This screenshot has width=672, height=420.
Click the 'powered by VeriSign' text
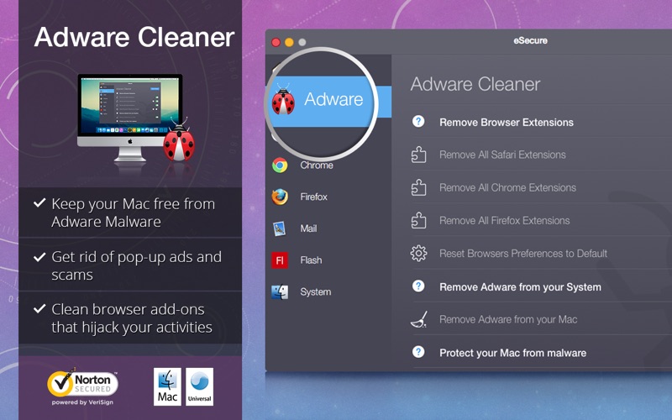pos(82,402)
